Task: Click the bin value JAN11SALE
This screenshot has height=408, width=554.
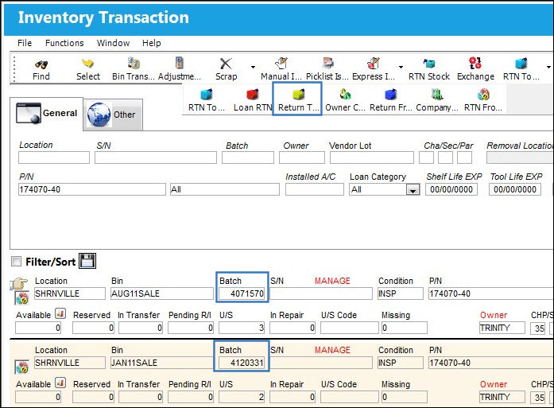Action: pos(162,363)
